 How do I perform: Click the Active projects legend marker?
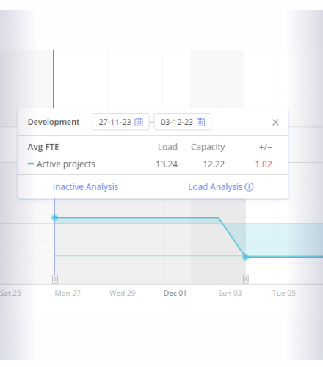(31, 164)
